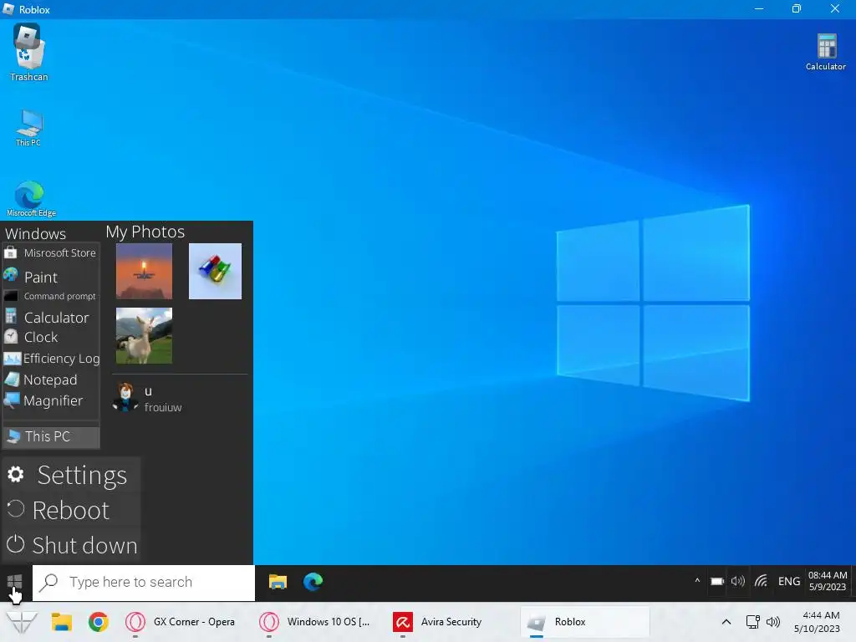
Task: Open the airplane sunset photo thumbnail
Action: [144, 272]
